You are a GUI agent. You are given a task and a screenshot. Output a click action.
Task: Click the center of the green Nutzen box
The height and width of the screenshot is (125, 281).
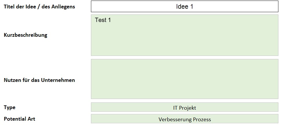tap(185, 79)
